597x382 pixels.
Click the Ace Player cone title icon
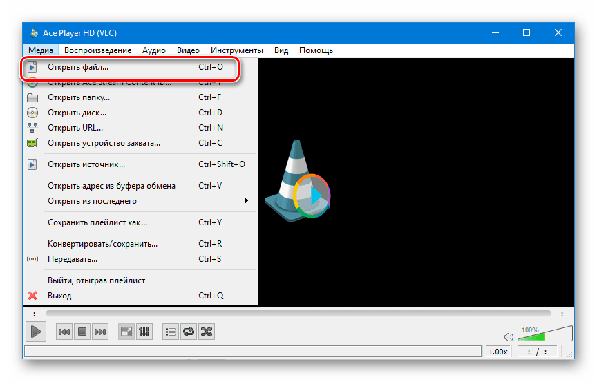[35, 32]
